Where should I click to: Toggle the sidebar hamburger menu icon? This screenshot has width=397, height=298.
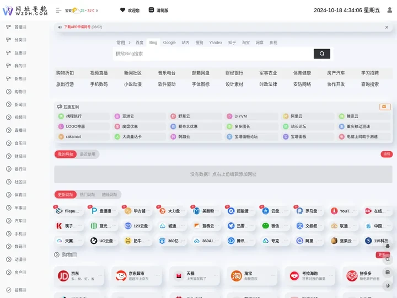58,10
